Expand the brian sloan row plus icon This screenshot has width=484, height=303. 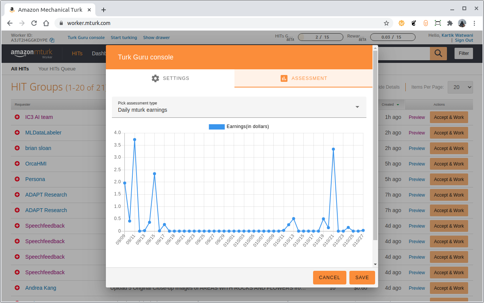[17, 148]
